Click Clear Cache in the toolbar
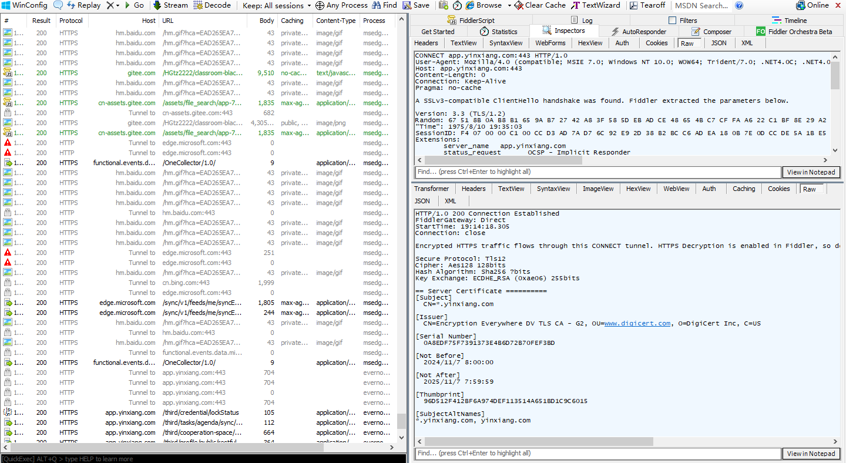Image resolution: width=846 pixels, height=463 pixels. 540,5
